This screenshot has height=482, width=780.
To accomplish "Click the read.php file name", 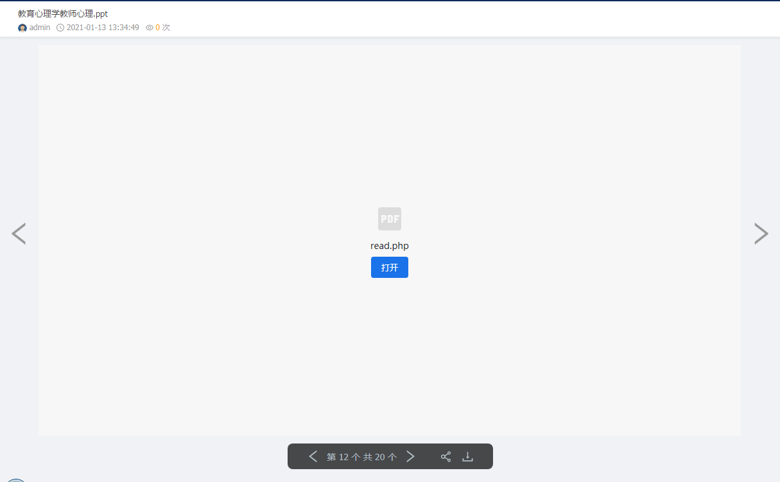I will tap(389, 246).
